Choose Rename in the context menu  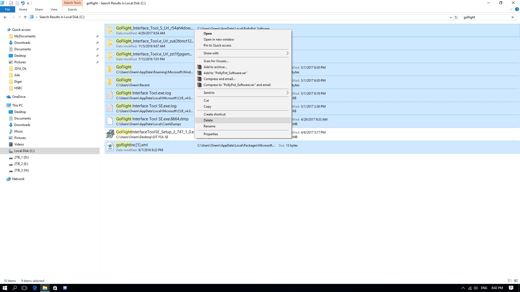tap(243, 126)
